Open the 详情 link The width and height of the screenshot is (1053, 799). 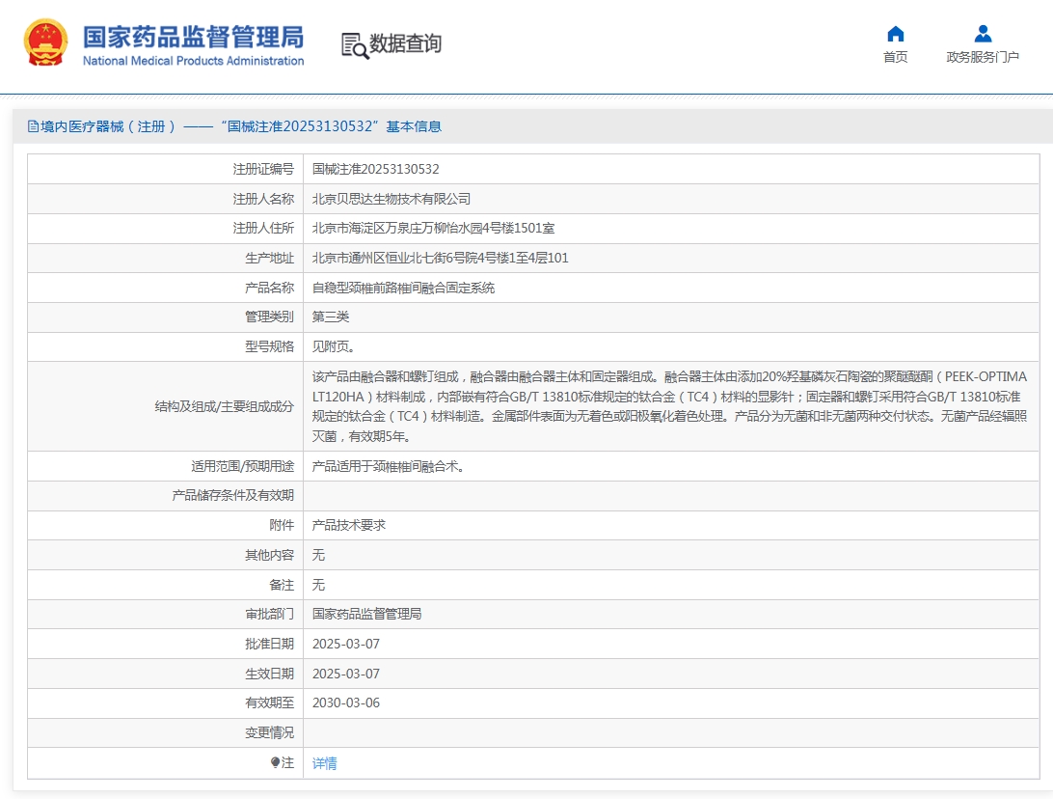324,763
